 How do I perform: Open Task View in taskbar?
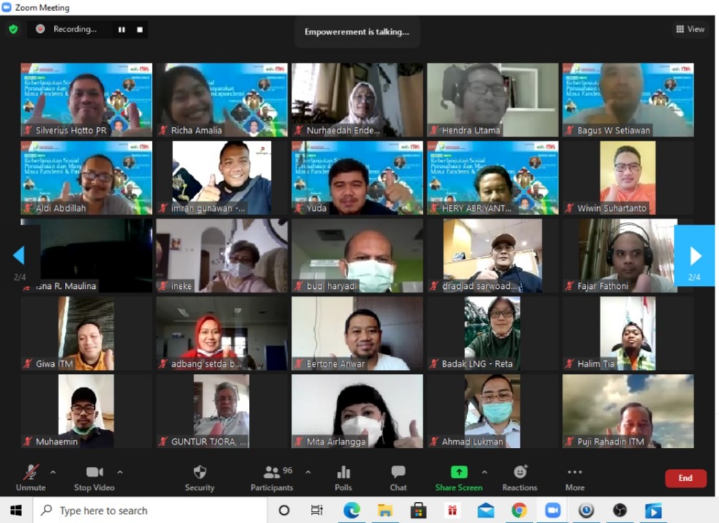(x=316, y=510)
